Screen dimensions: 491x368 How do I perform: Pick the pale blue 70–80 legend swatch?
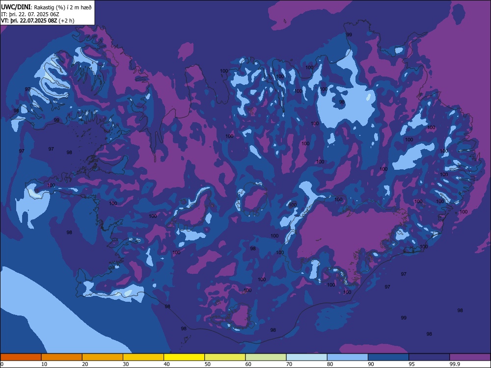click(x=307, y=357)
